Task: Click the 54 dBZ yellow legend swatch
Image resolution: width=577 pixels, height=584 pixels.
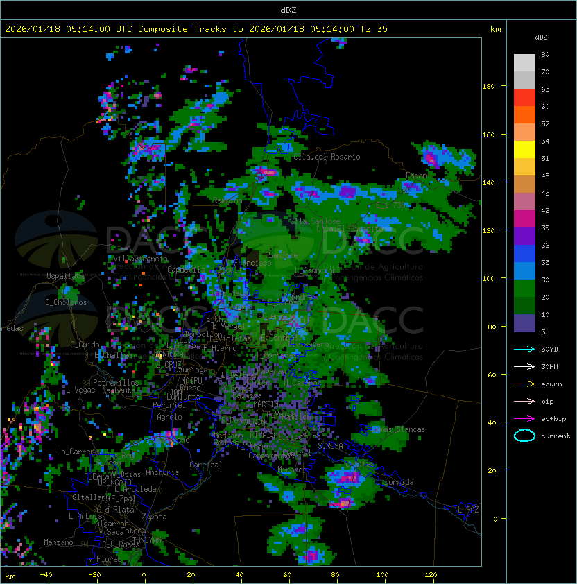Action: pos(524,149)
